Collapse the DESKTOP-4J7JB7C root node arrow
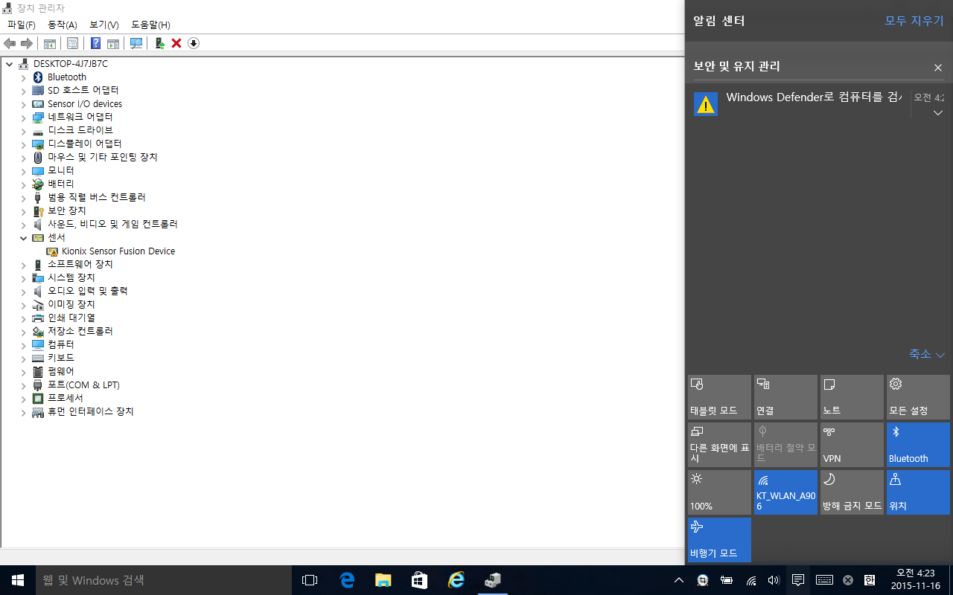Image resolution: width=953 pixels, height=595 pixels. (9, 64)
